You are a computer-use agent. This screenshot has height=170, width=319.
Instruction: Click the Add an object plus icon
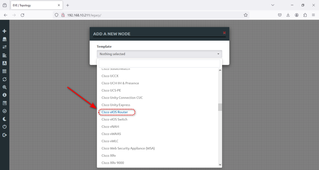4,31
